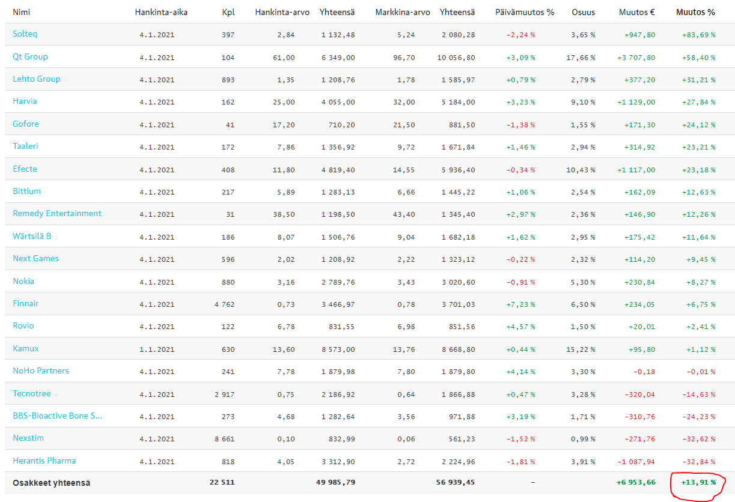Open the Wärtsilä B stock link

(x=32, y=236)
